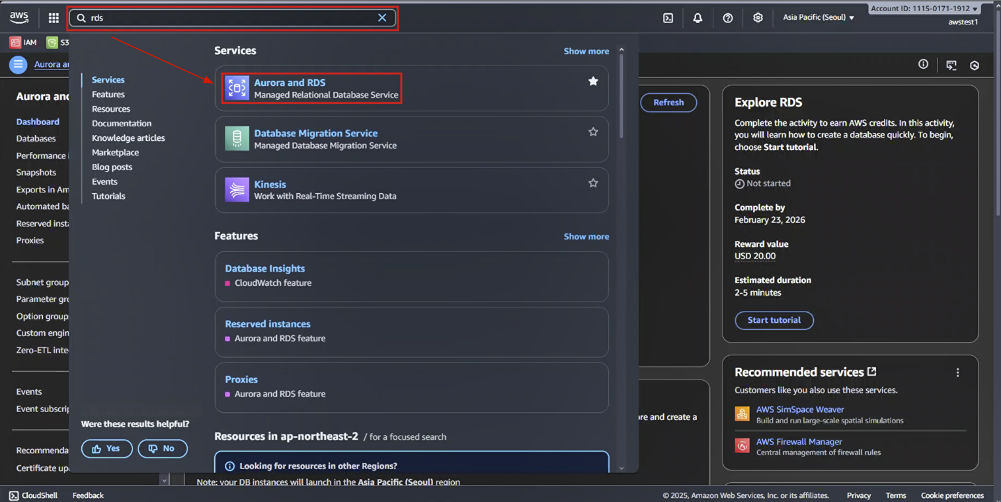Open the services grid menu

pyautogui.click(x=54, y=18)
